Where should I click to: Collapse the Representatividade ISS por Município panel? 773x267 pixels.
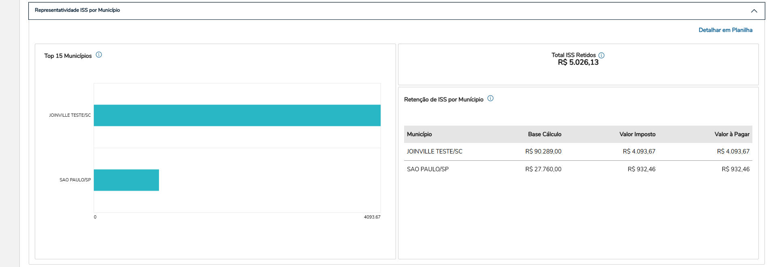[754, 11]
